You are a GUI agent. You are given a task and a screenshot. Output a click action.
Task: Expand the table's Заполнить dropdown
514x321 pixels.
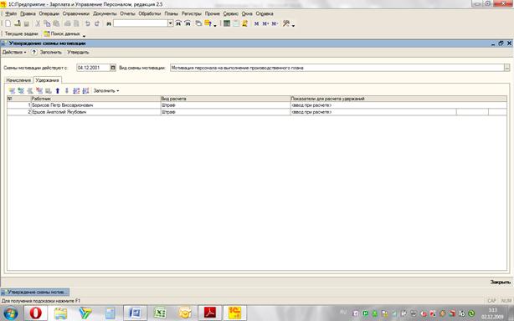point(106,90)
